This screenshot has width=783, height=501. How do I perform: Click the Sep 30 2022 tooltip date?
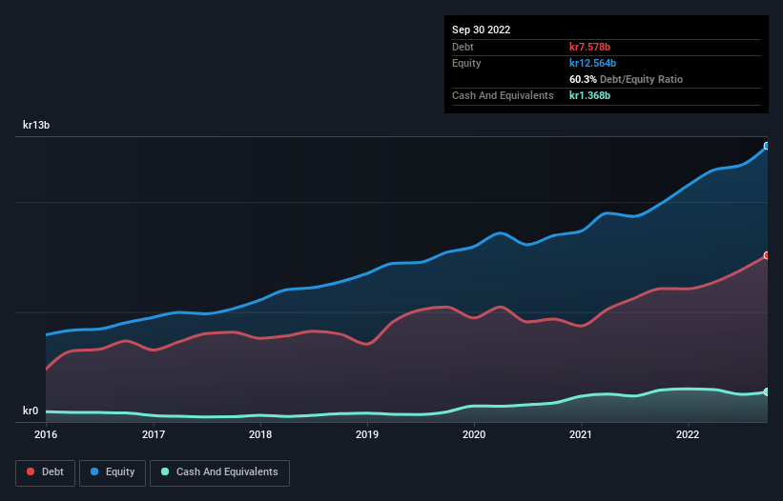pyautogui.click(x=481, y=30)
